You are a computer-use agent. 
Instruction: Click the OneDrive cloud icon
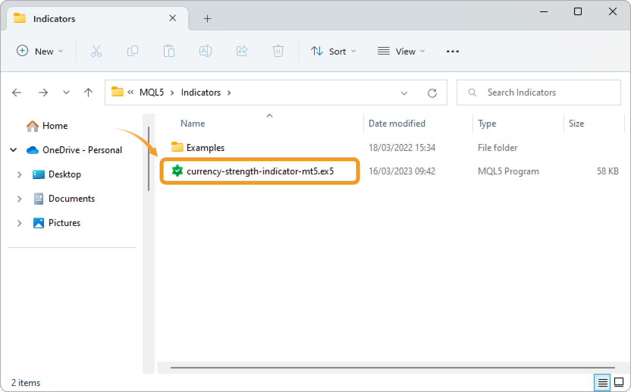pyautogui.click(x=33, y=150)
